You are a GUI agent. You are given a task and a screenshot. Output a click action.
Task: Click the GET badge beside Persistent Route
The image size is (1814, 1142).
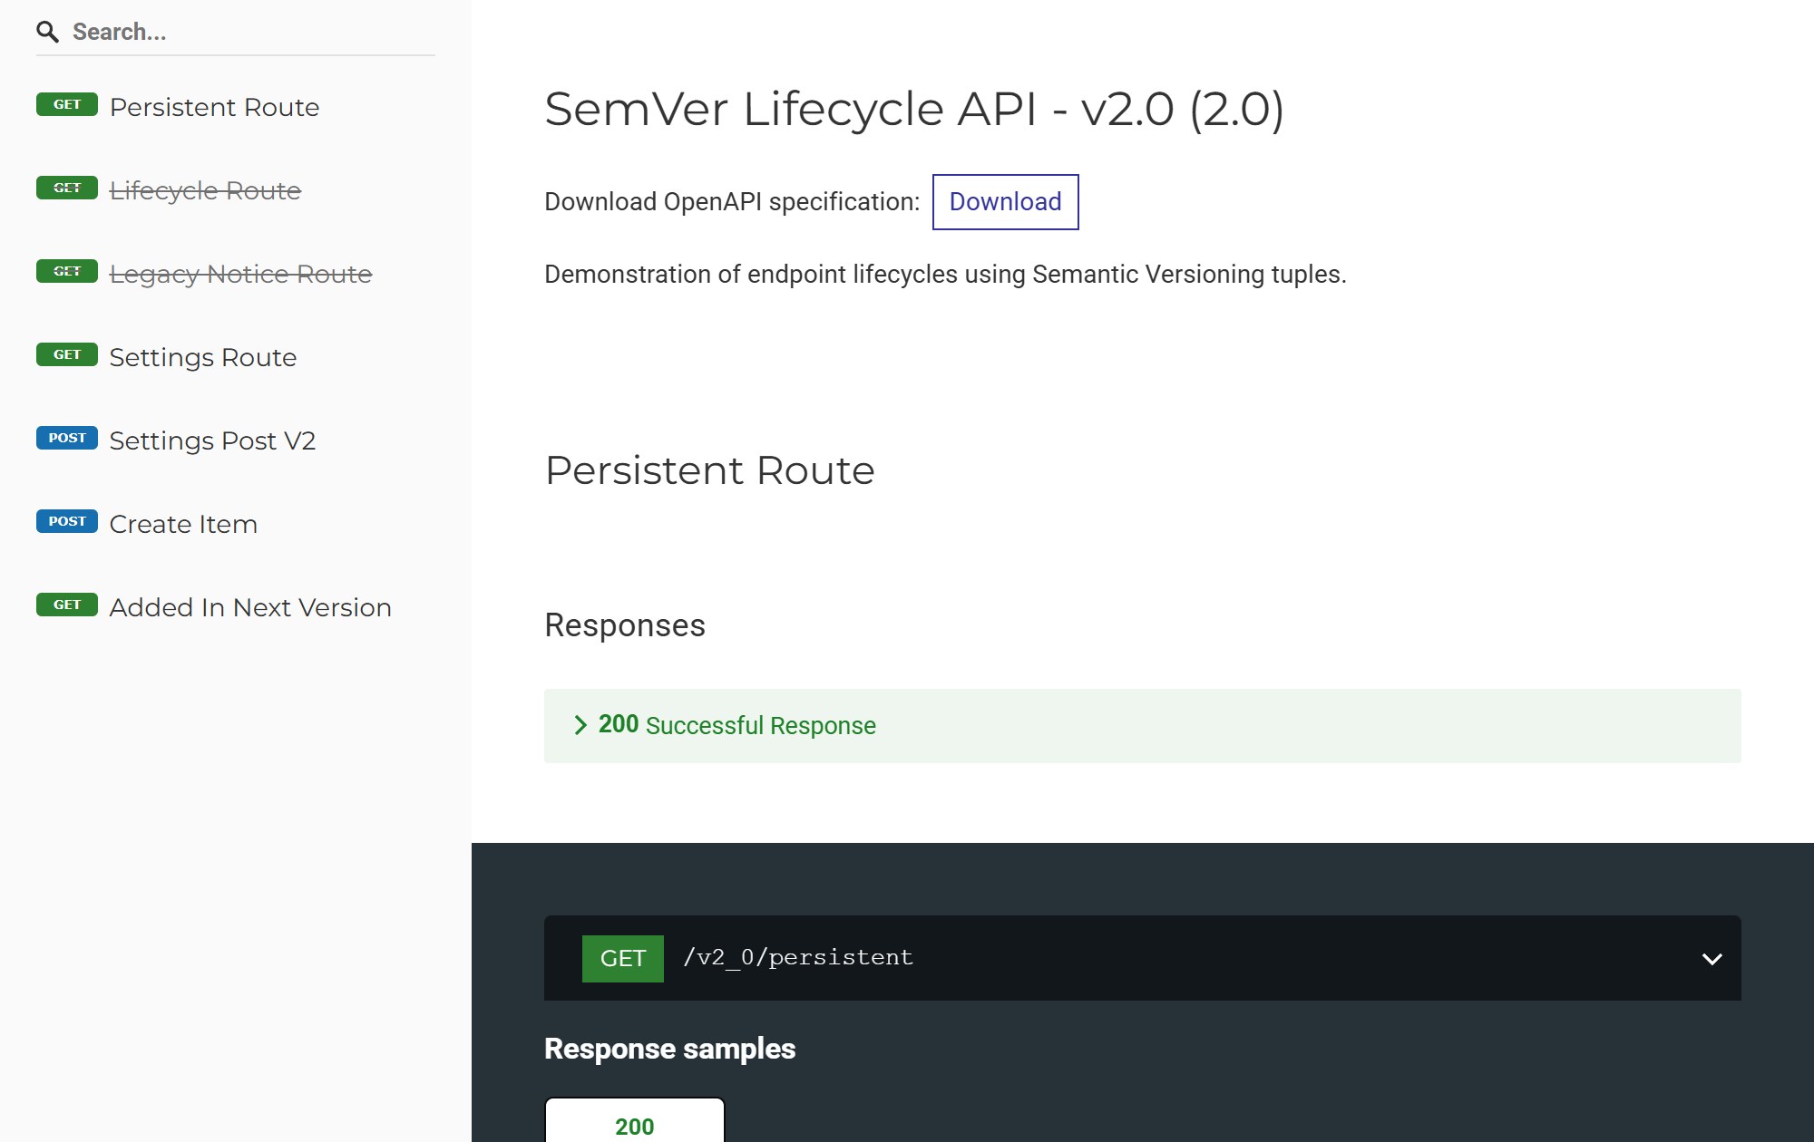point(67,104)
